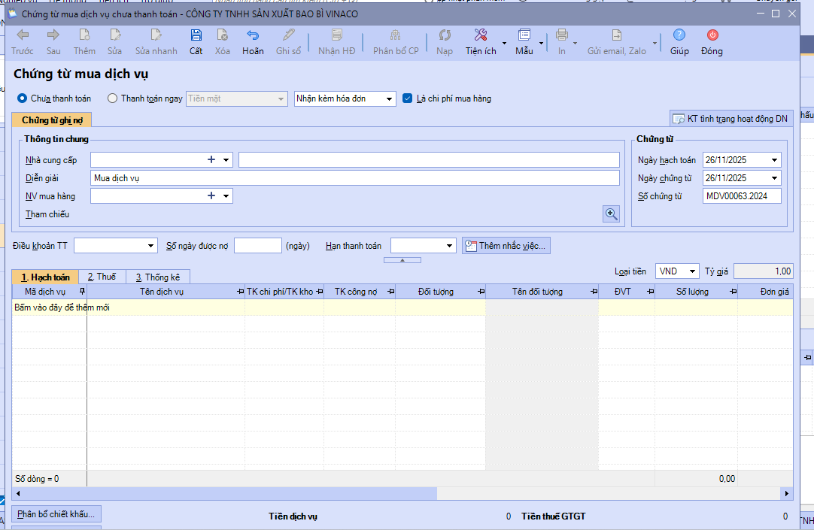Screen dimensions: 814x530
Task: Expand the Nhận kèm hóa đơn dropdown
Action: (x=389, y=99)
